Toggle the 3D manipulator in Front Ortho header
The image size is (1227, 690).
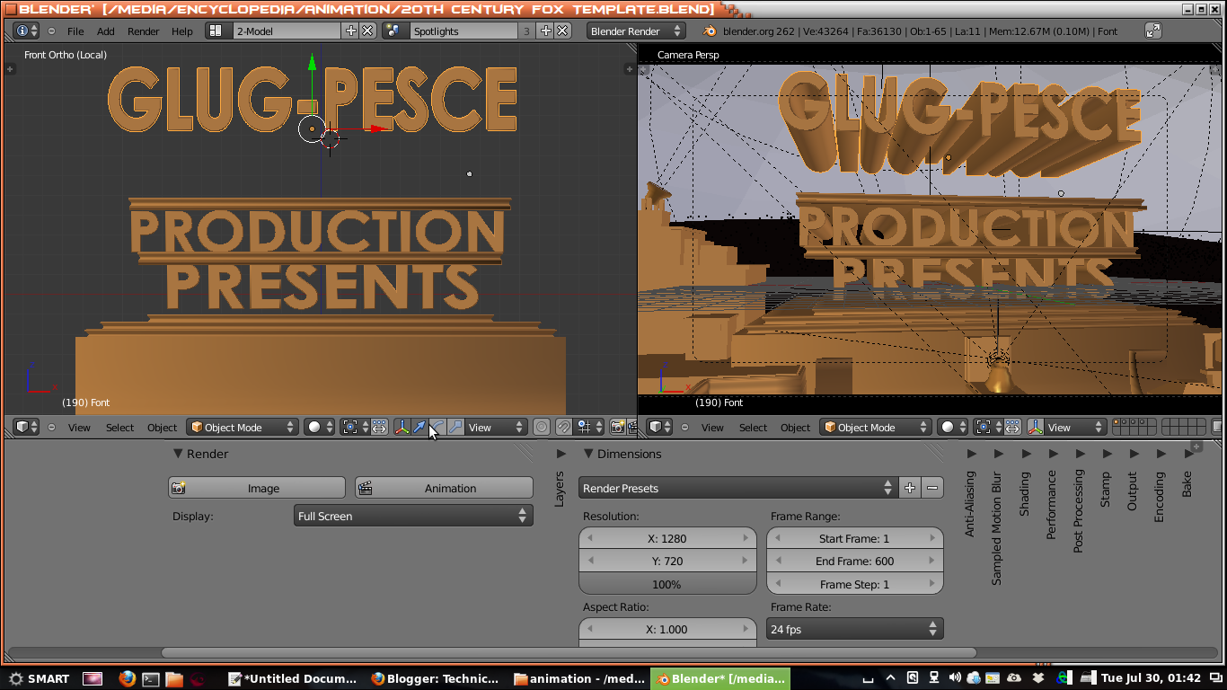point(402,428)
